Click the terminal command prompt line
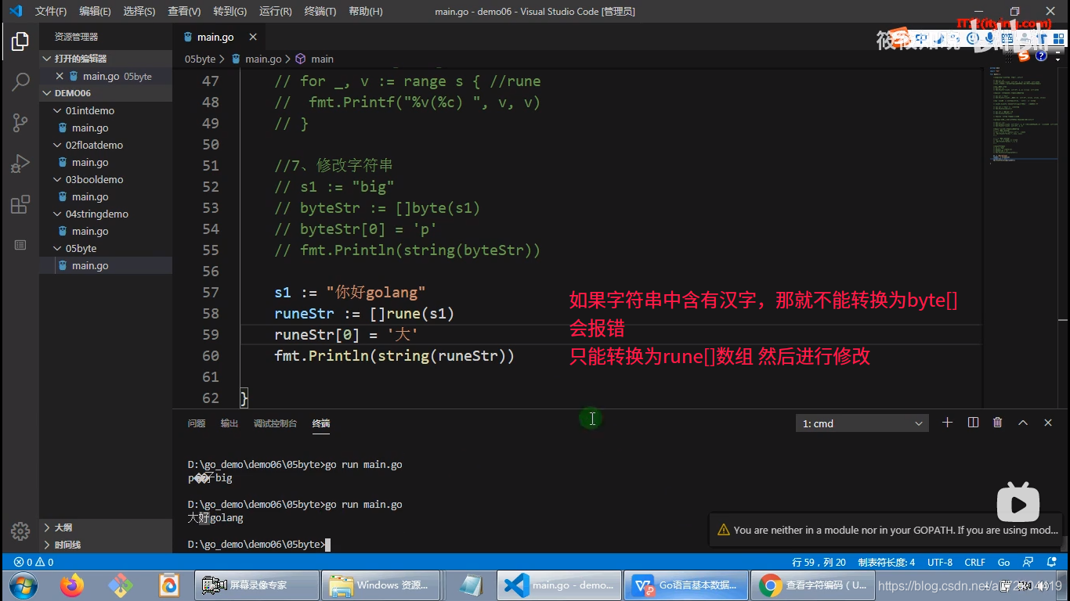Viewport: 1070px width, 601px height. coord(259,544)
